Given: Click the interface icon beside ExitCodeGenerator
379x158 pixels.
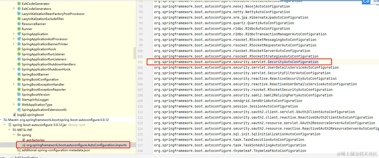Looking at the screenshot, I should [x=19, y=4].
